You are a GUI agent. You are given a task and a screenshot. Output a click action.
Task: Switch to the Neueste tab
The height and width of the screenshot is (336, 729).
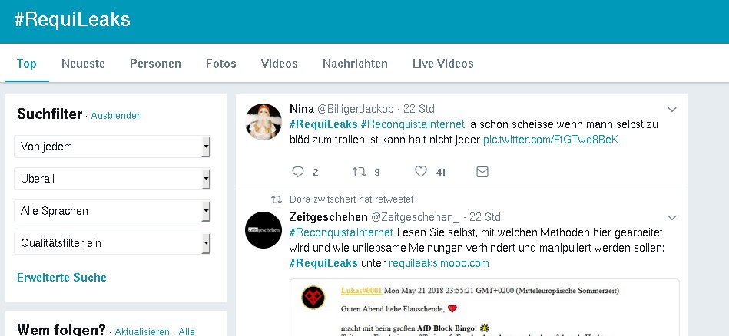pos(83,64)
